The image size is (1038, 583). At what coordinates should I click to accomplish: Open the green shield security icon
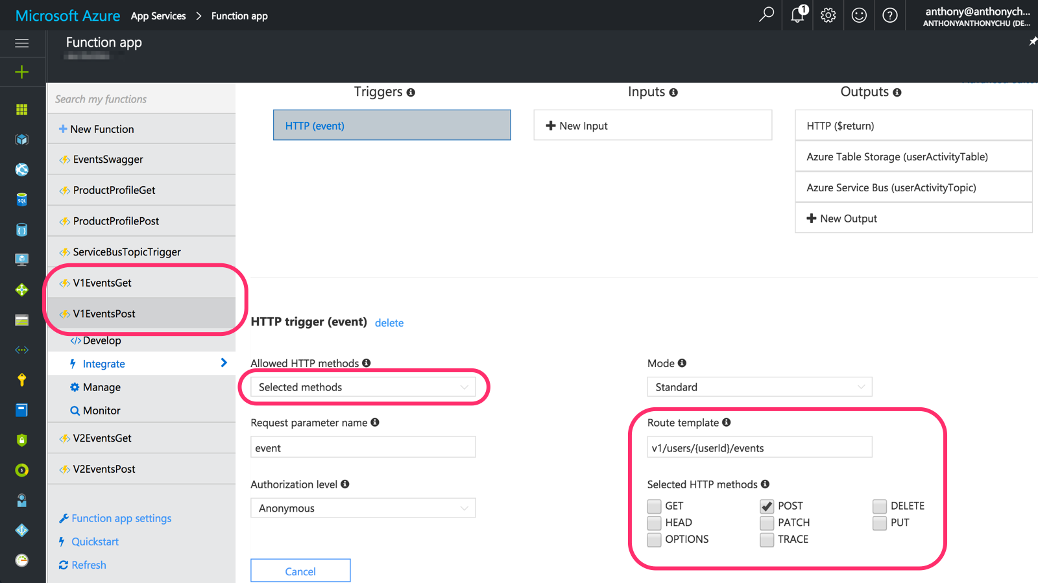[x=22, y=440]
